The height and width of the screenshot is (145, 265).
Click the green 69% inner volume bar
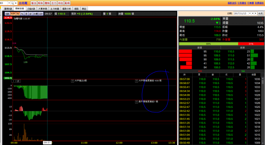click(208, 44)
